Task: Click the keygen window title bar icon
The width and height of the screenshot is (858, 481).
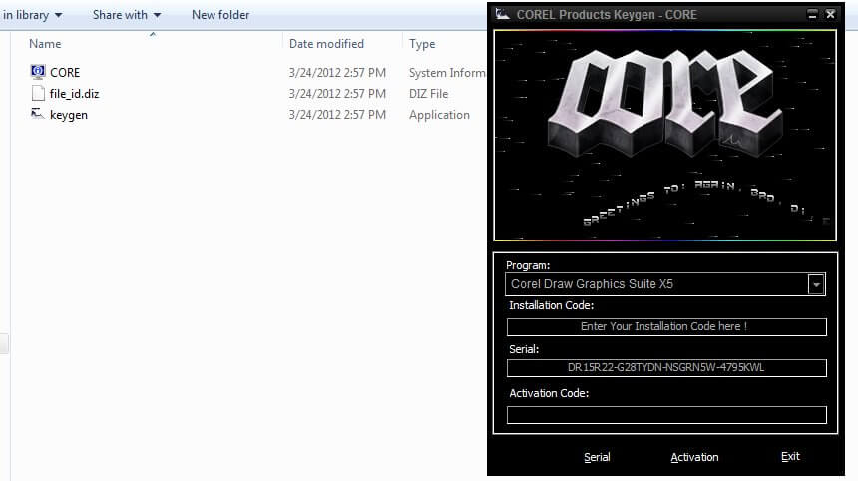Action: click(x=503, y=14)
